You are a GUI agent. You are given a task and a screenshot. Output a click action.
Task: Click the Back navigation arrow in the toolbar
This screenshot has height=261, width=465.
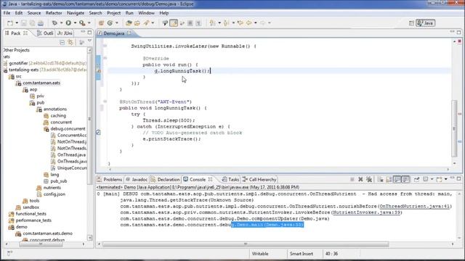coord(248,22)
